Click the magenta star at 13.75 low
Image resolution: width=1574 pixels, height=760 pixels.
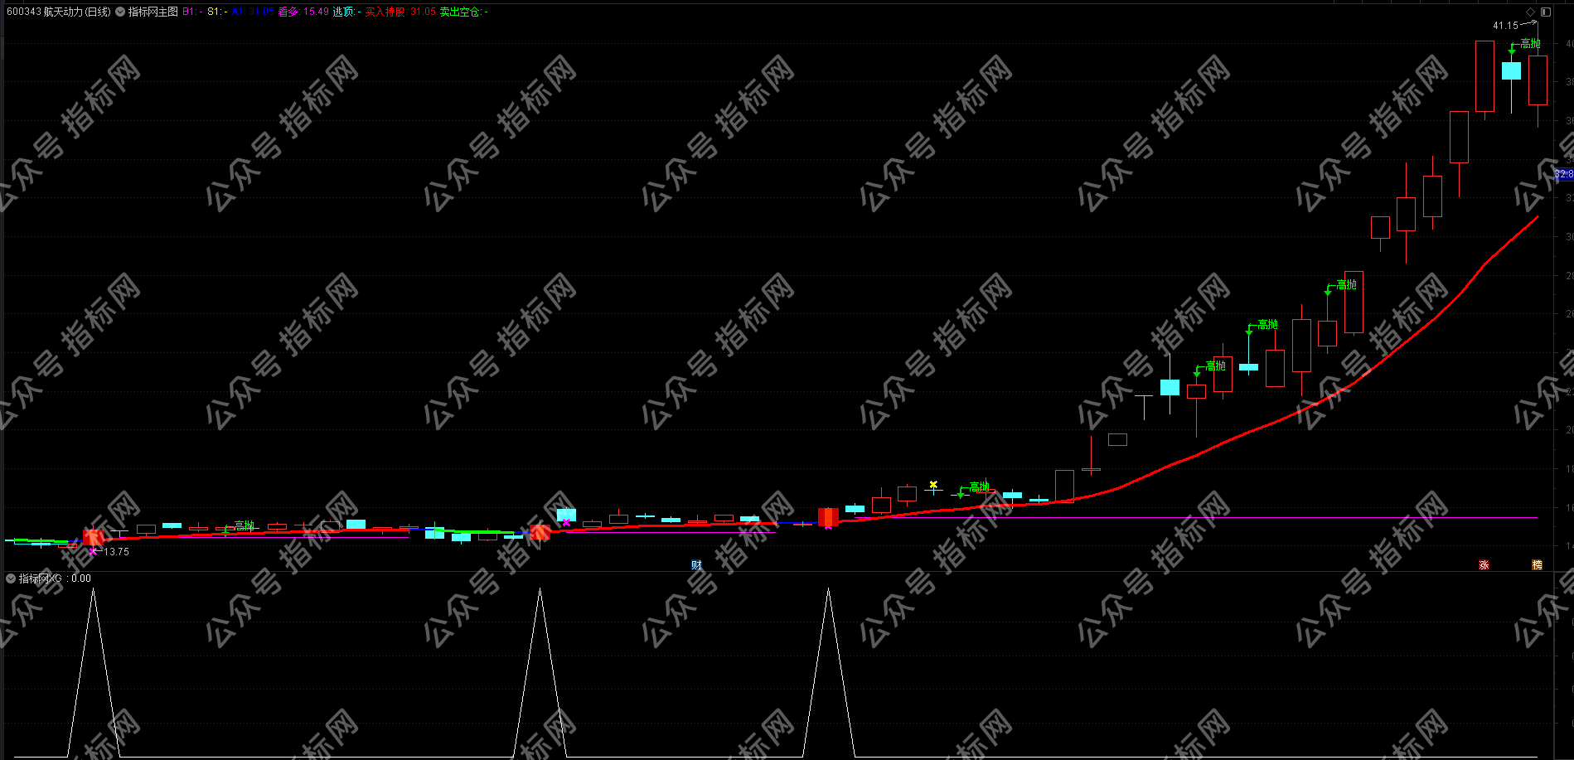(93, 551)
